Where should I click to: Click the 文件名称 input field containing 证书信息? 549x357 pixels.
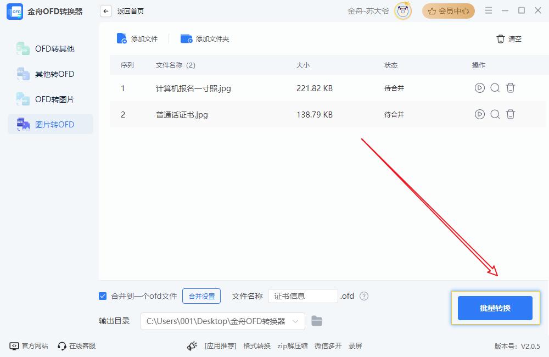coord(302,296)
